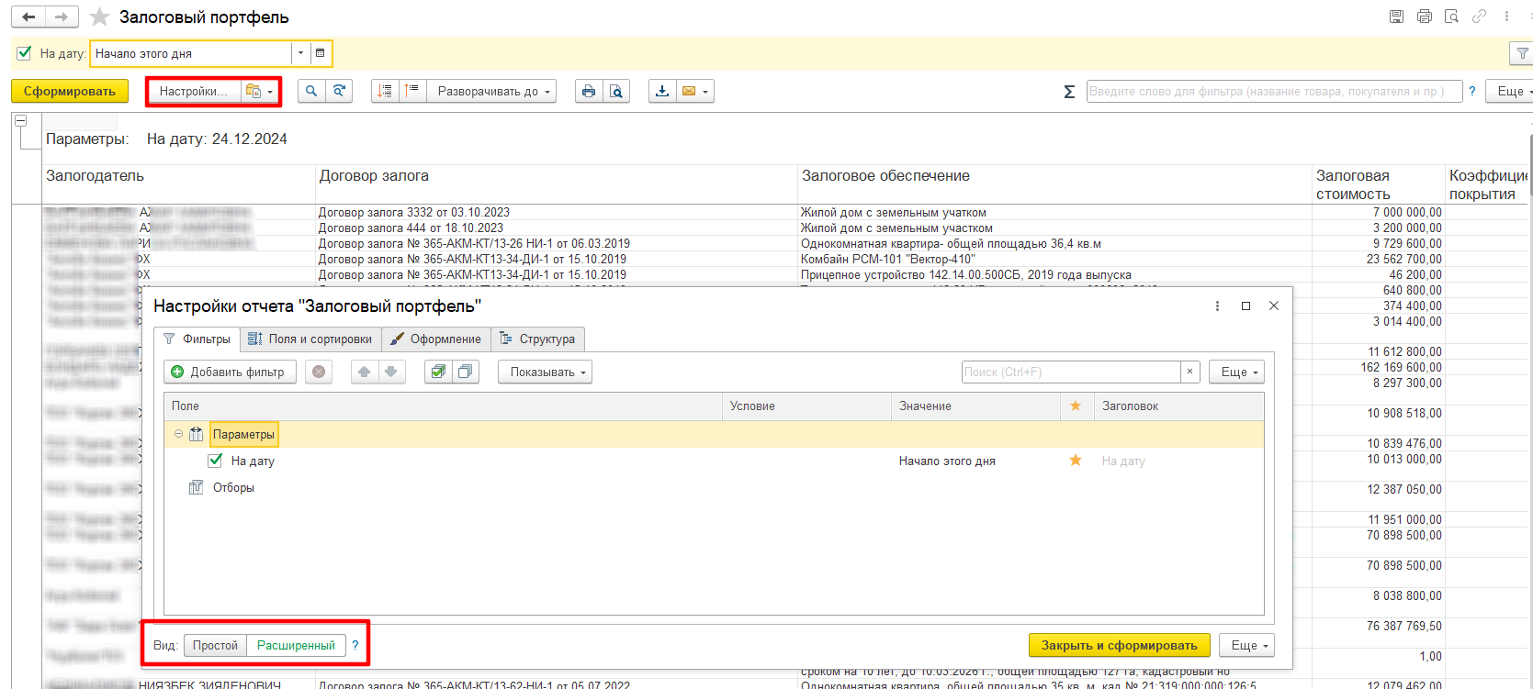
Task: Open the Разворачивать до dropdown
Action: pyautogui.click(x=492, y=91)
